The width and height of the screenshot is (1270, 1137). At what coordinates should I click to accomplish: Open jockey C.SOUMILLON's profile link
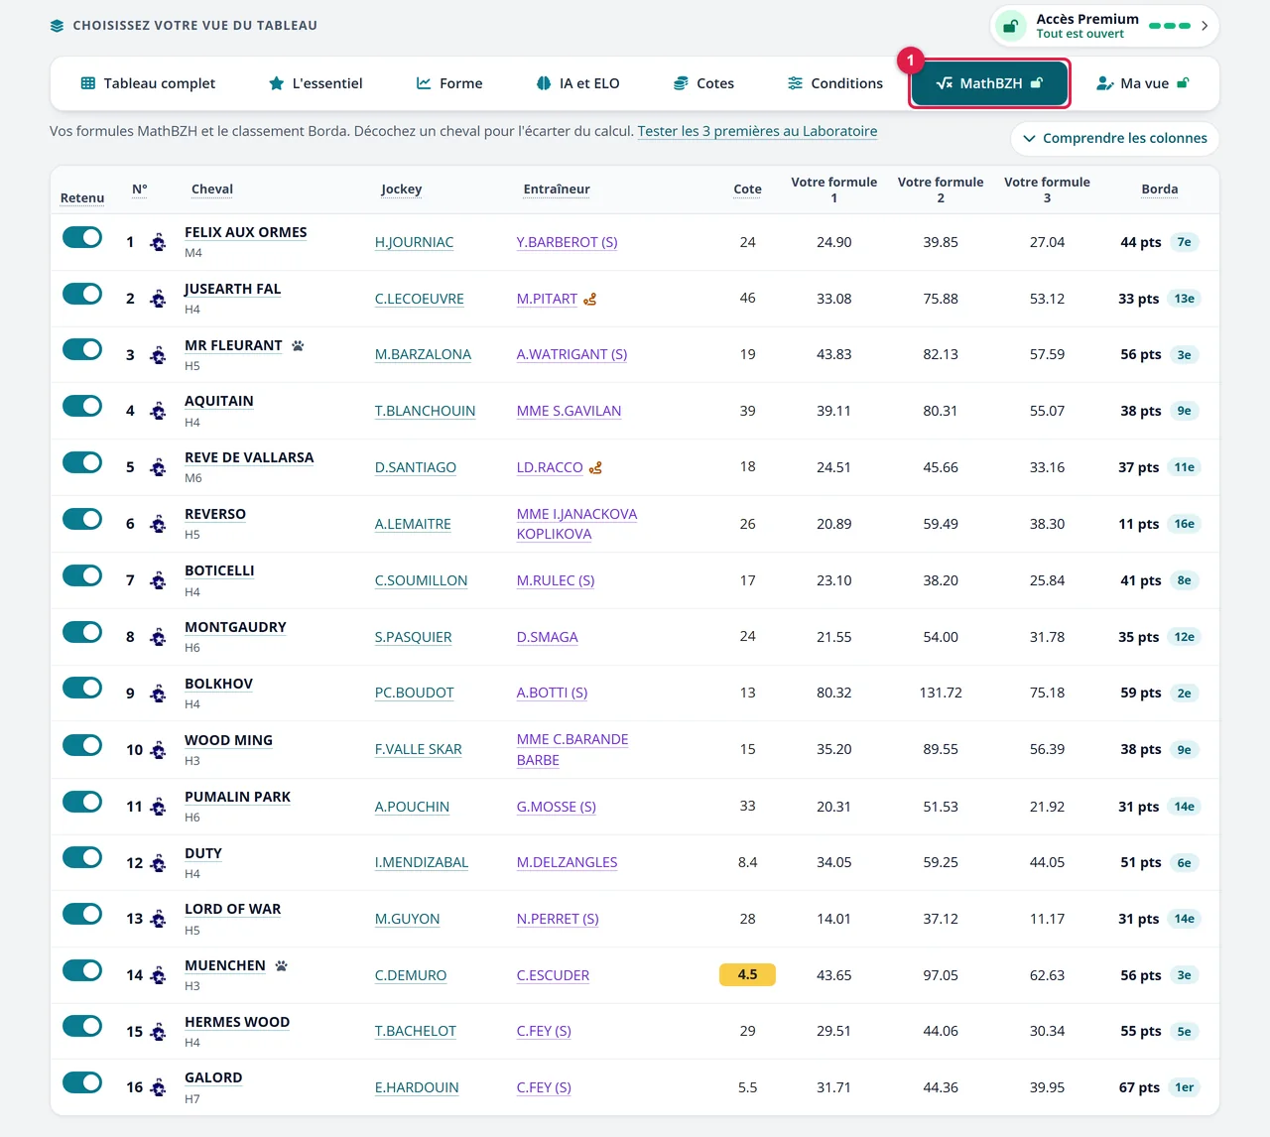click(x=421, y=580)
